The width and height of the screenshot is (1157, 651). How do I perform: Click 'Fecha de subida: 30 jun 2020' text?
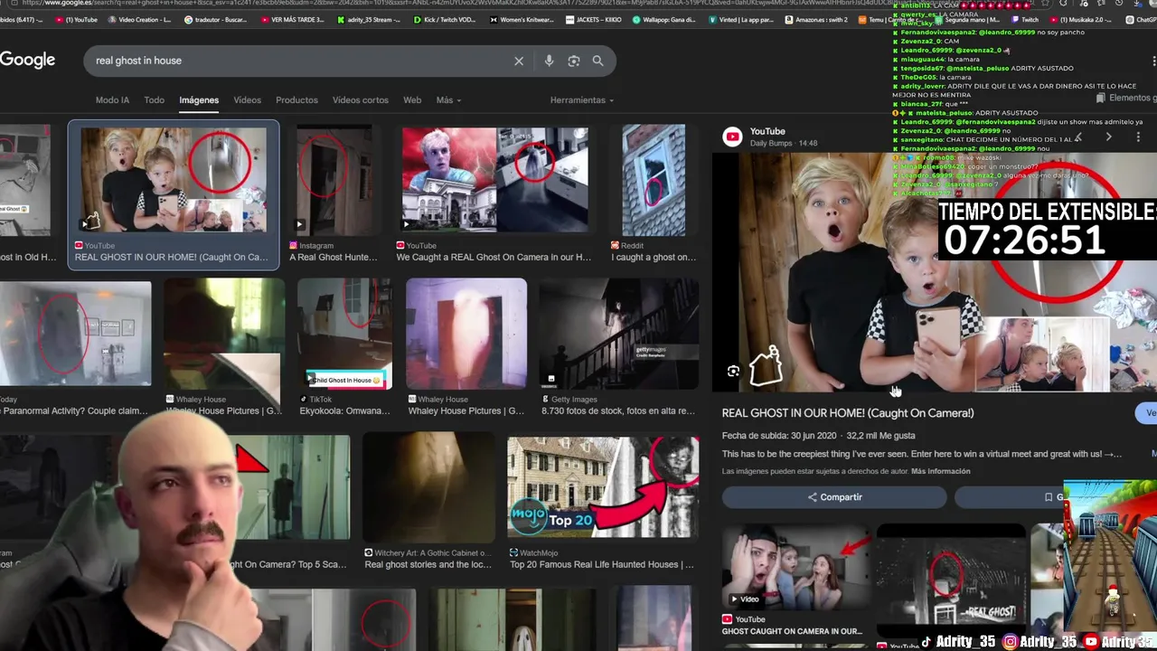(x=779, y=436)
